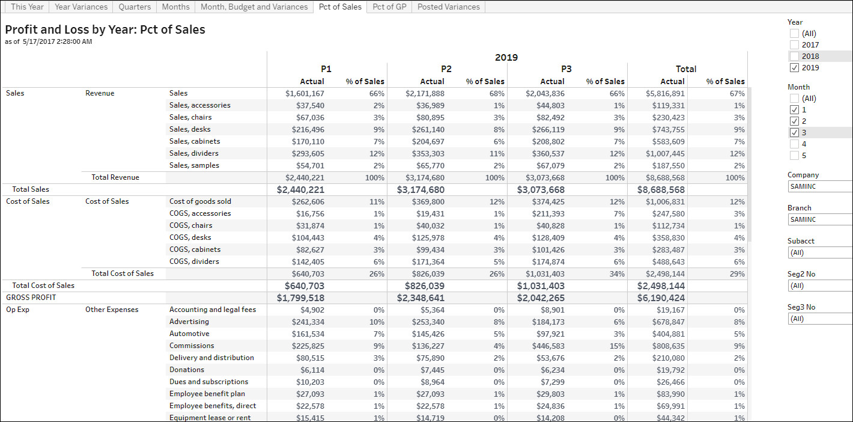
Task: Click the 'Op Exp' group label
Action: 17,310
